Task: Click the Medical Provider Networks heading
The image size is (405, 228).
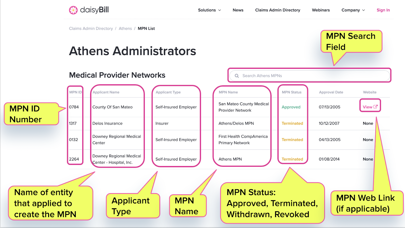Action: (x=117, y=75)
